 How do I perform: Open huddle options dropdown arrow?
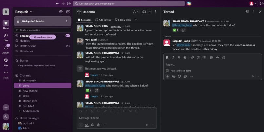point(149,12)
